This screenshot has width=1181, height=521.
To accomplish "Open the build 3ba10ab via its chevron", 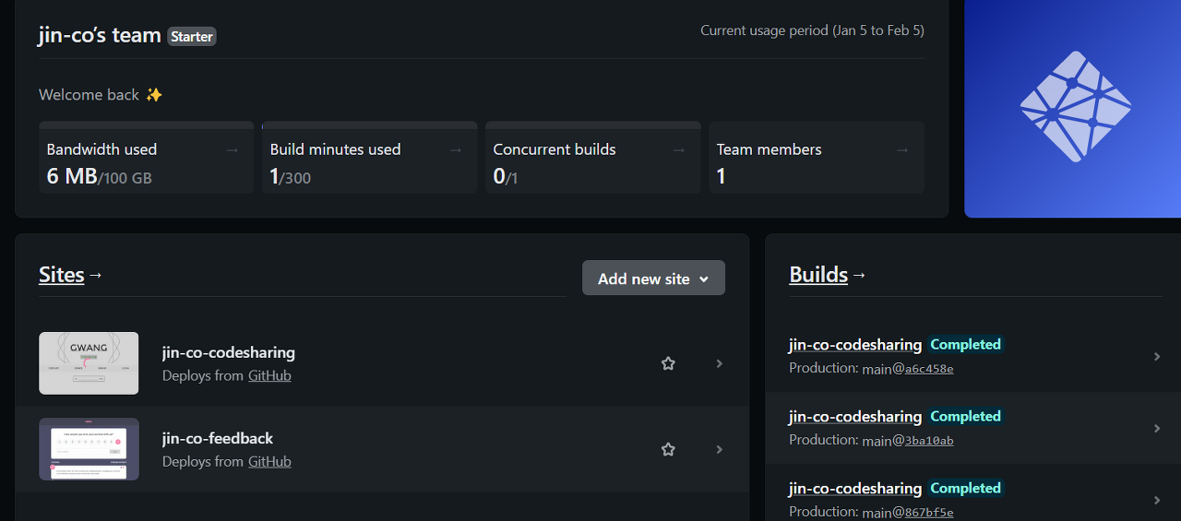I will click(1157, 428).
